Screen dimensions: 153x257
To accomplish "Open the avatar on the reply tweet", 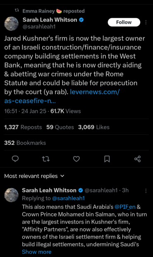I will 11,195.
